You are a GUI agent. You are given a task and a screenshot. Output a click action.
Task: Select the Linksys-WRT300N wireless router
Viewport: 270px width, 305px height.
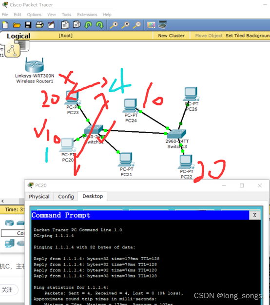35,65
